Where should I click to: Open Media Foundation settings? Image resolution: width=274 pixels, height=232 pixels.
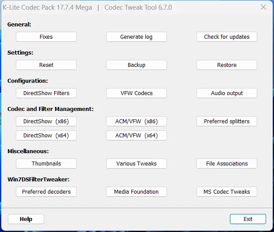[137, 192]
